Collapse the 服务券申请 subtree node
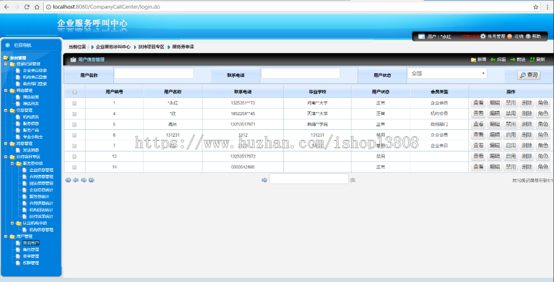 coord(12,163)
